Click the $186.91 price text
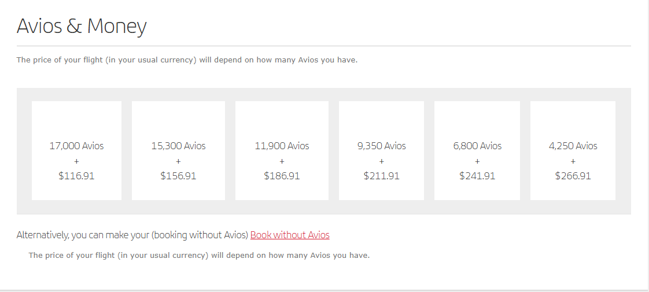This screenshot has height=292, width=649. pyautogui.click(x=282, y=176)
